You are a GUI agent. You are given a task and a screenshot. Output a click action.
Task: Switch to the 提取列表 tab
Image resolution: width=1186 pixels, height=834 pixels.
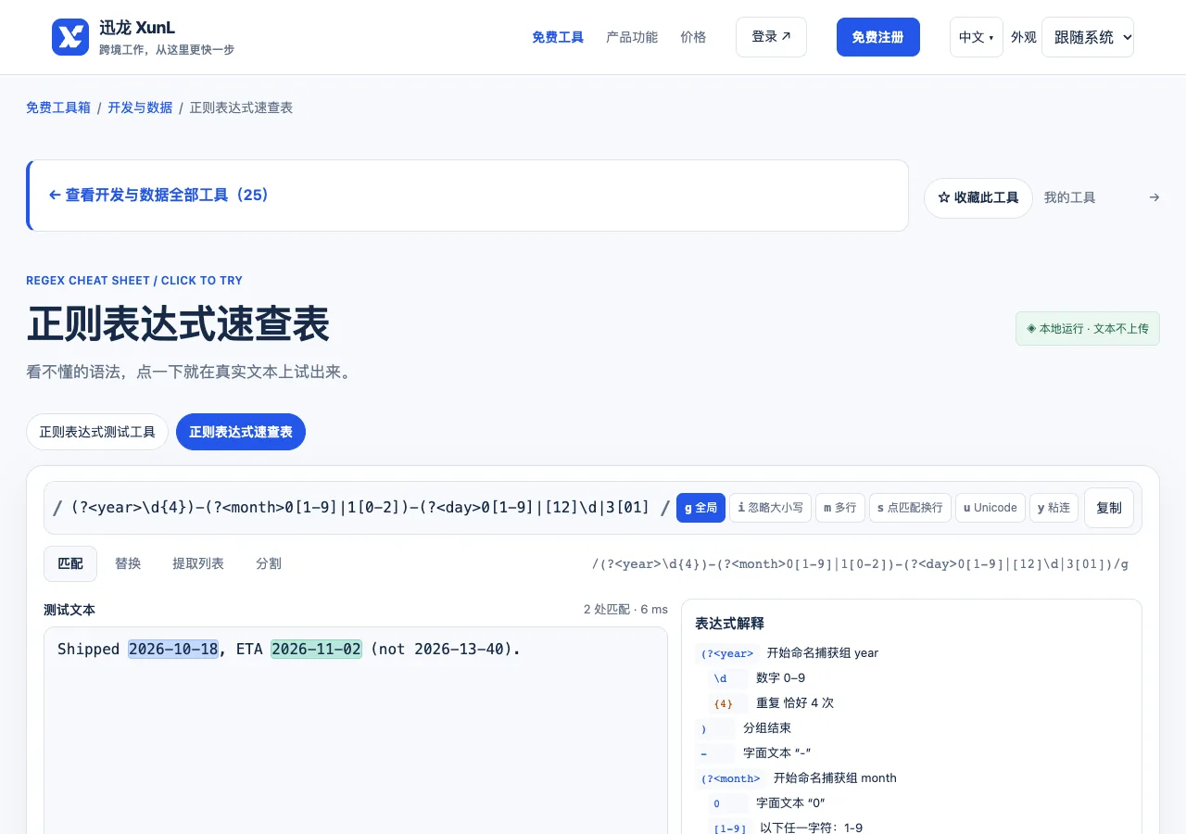pos(198,563)
